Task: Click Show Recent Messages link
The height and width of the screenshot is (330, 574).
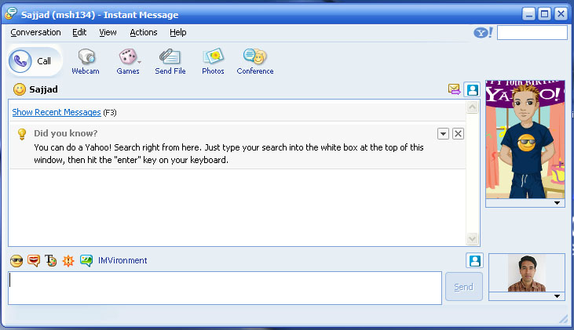Action: point(57,112)
